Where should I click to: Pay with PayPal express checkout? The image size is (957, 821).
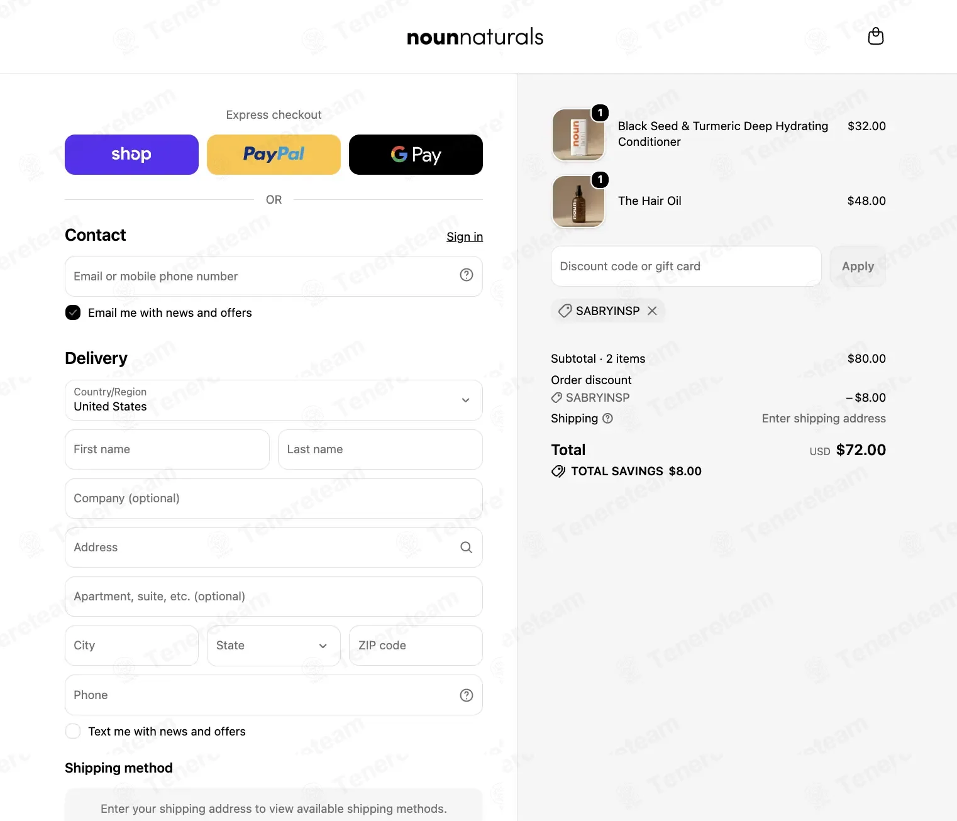[x=274, y=155]
